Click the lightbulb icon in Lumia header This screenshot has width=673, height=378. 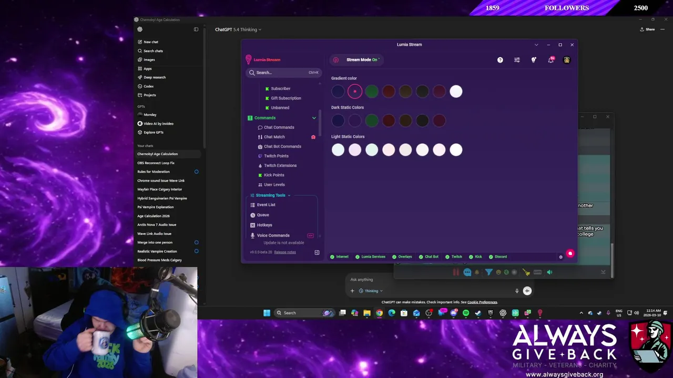coord(534,60)
